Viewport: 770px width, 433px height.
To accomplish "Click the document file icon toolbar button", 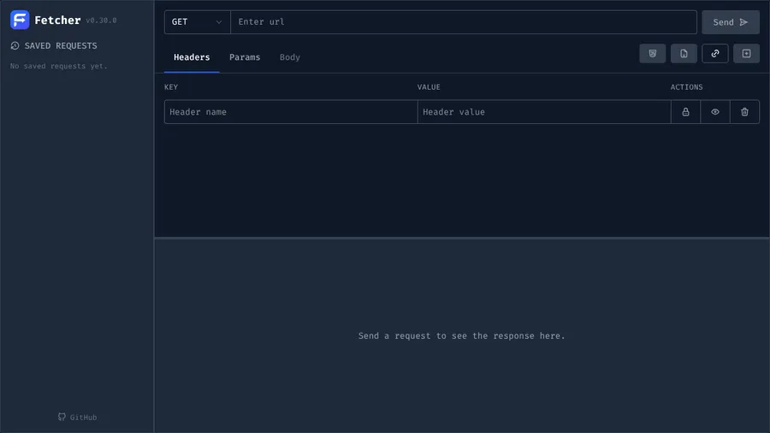I will (x=684, y=54).
